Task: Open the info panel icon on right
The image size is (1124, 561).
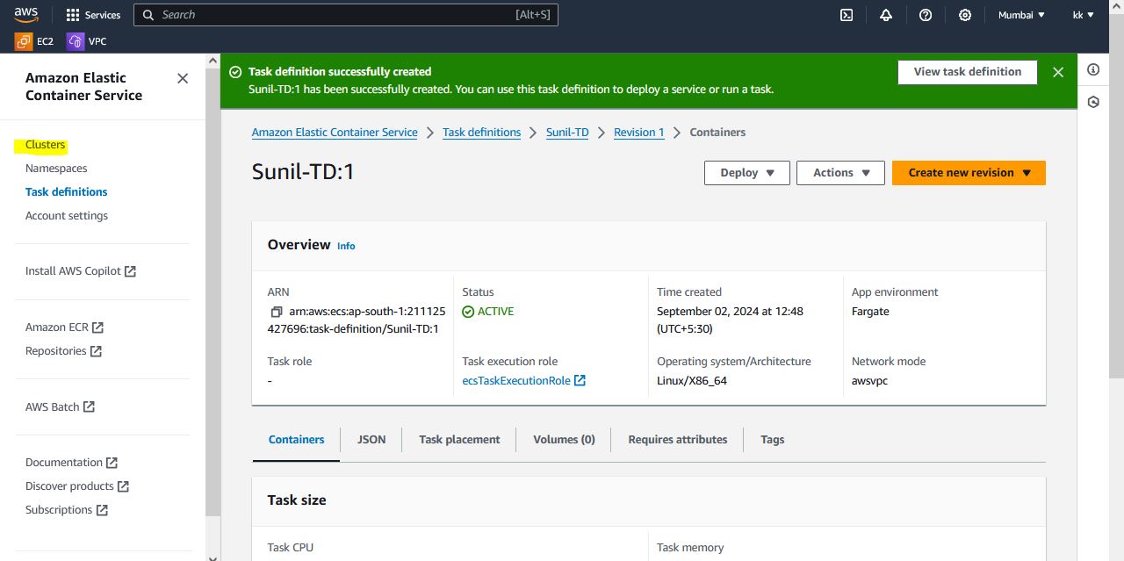Action: pyautogui.click(x=1093, y=70)
